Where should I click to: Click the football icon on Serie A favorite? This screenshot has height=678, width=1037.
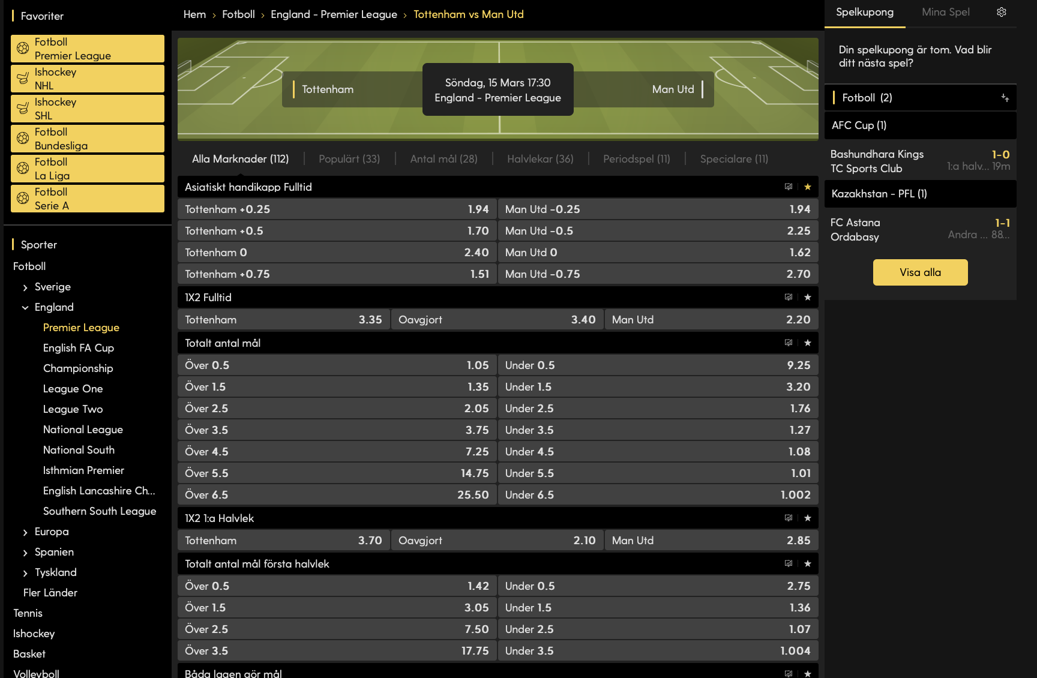[23, 198]
